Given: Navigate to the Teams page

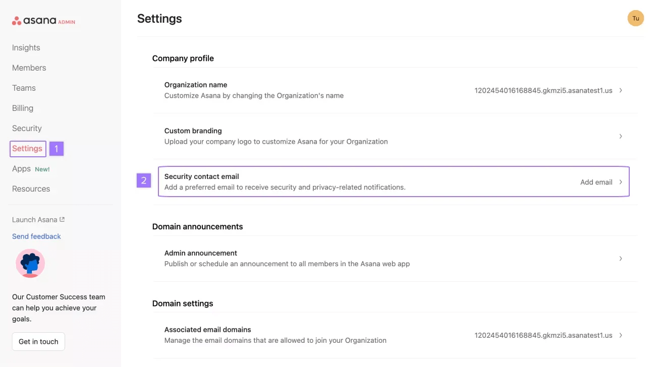Looking at the screenshot, I should tap(24, 88).
